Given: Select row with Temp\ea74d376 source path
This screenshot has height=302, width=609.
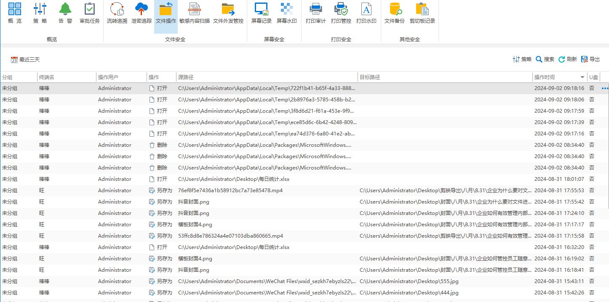Looking at the screenshot, I should [304, 134].
